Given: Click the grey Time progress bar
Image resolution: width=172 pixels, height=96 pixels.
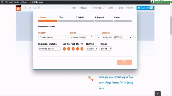Looking at the screenshot, I should [x=66, y=21].
